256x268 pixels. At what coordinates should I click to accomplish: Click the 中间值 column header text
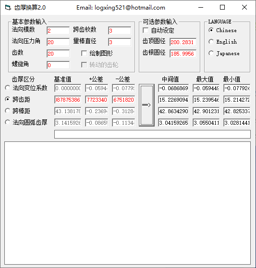tap(171, 79)
